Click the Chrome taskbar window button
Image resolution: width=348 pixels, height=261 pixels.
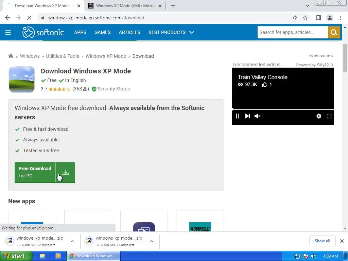point(93,256)
